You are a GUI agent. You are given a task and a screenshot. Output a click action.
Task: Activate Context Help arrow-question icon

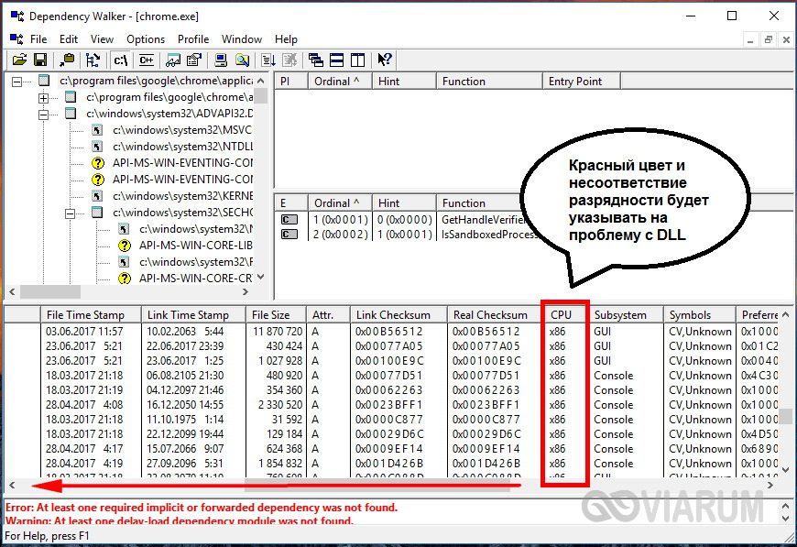[x=384, y=60]
